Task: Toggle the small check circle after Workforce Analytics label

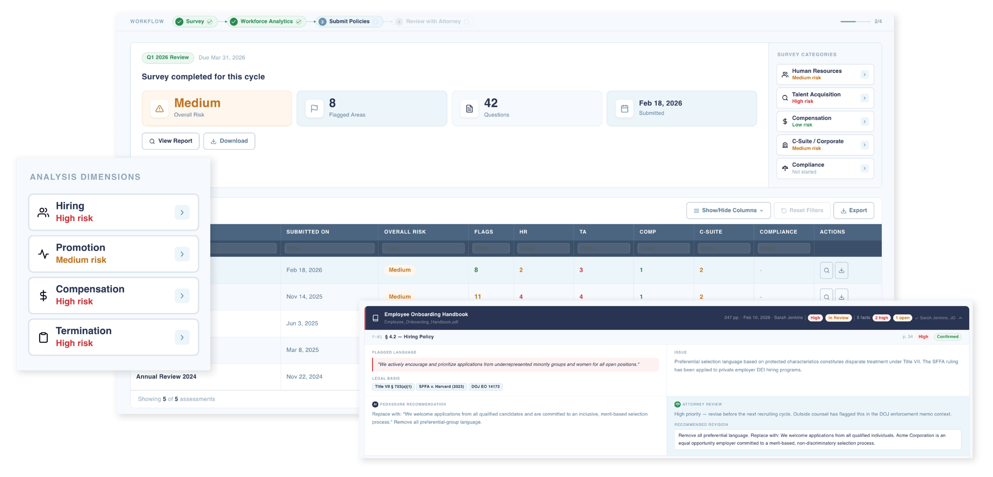Action: pos(298,21)
